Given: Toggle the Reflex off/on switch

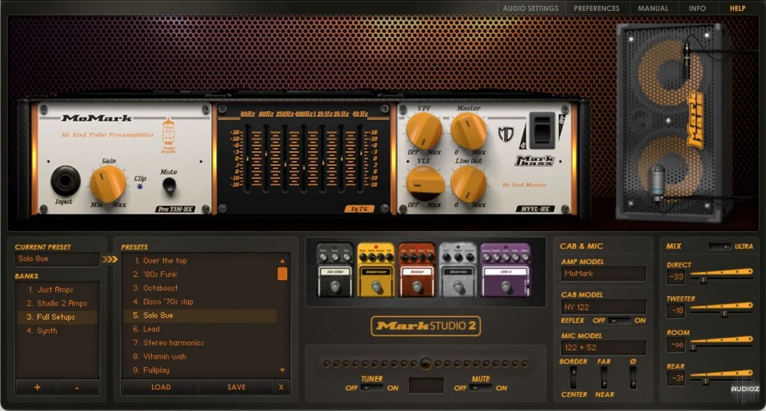Looking at the screenshot, I should 619,320.
